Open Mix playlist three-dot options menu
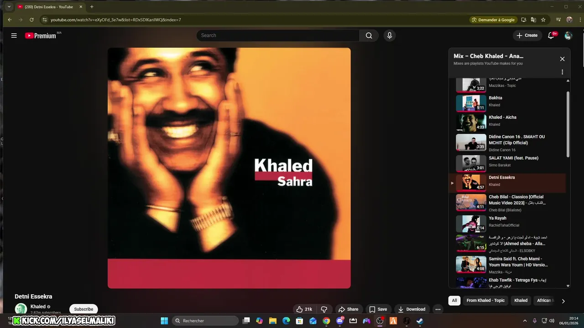Screen dimensions: 584x328 pos(562,72)
